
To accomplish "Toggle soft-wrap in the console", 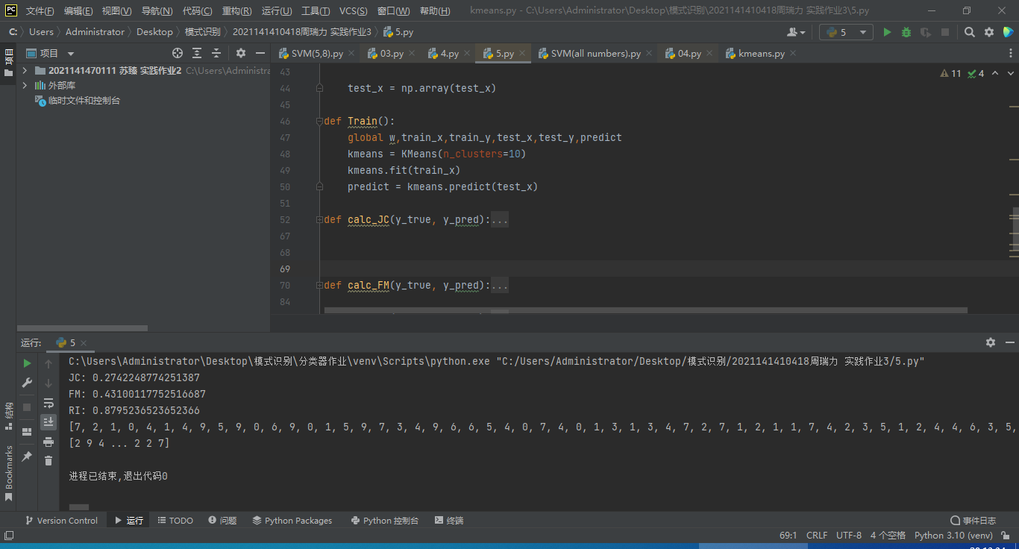I will click(48, 403).
